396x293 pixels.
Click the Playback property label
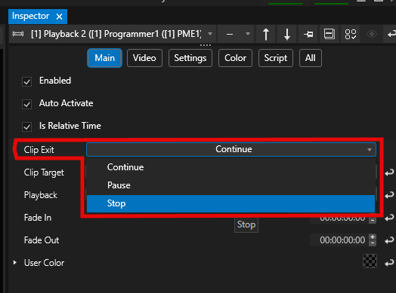point(41,195)
